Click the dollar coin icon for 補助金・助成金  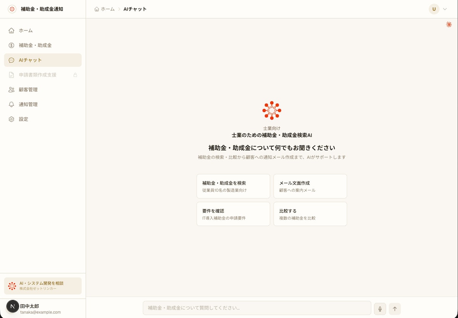tap(11, 45)
